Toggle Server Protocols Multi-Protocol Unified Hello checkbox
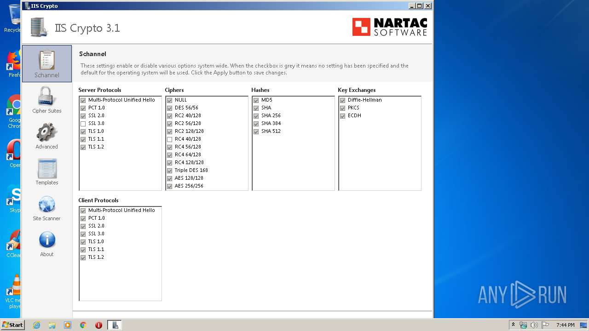Viewport: 589px width, 331px height. click(x=83, y=100)
